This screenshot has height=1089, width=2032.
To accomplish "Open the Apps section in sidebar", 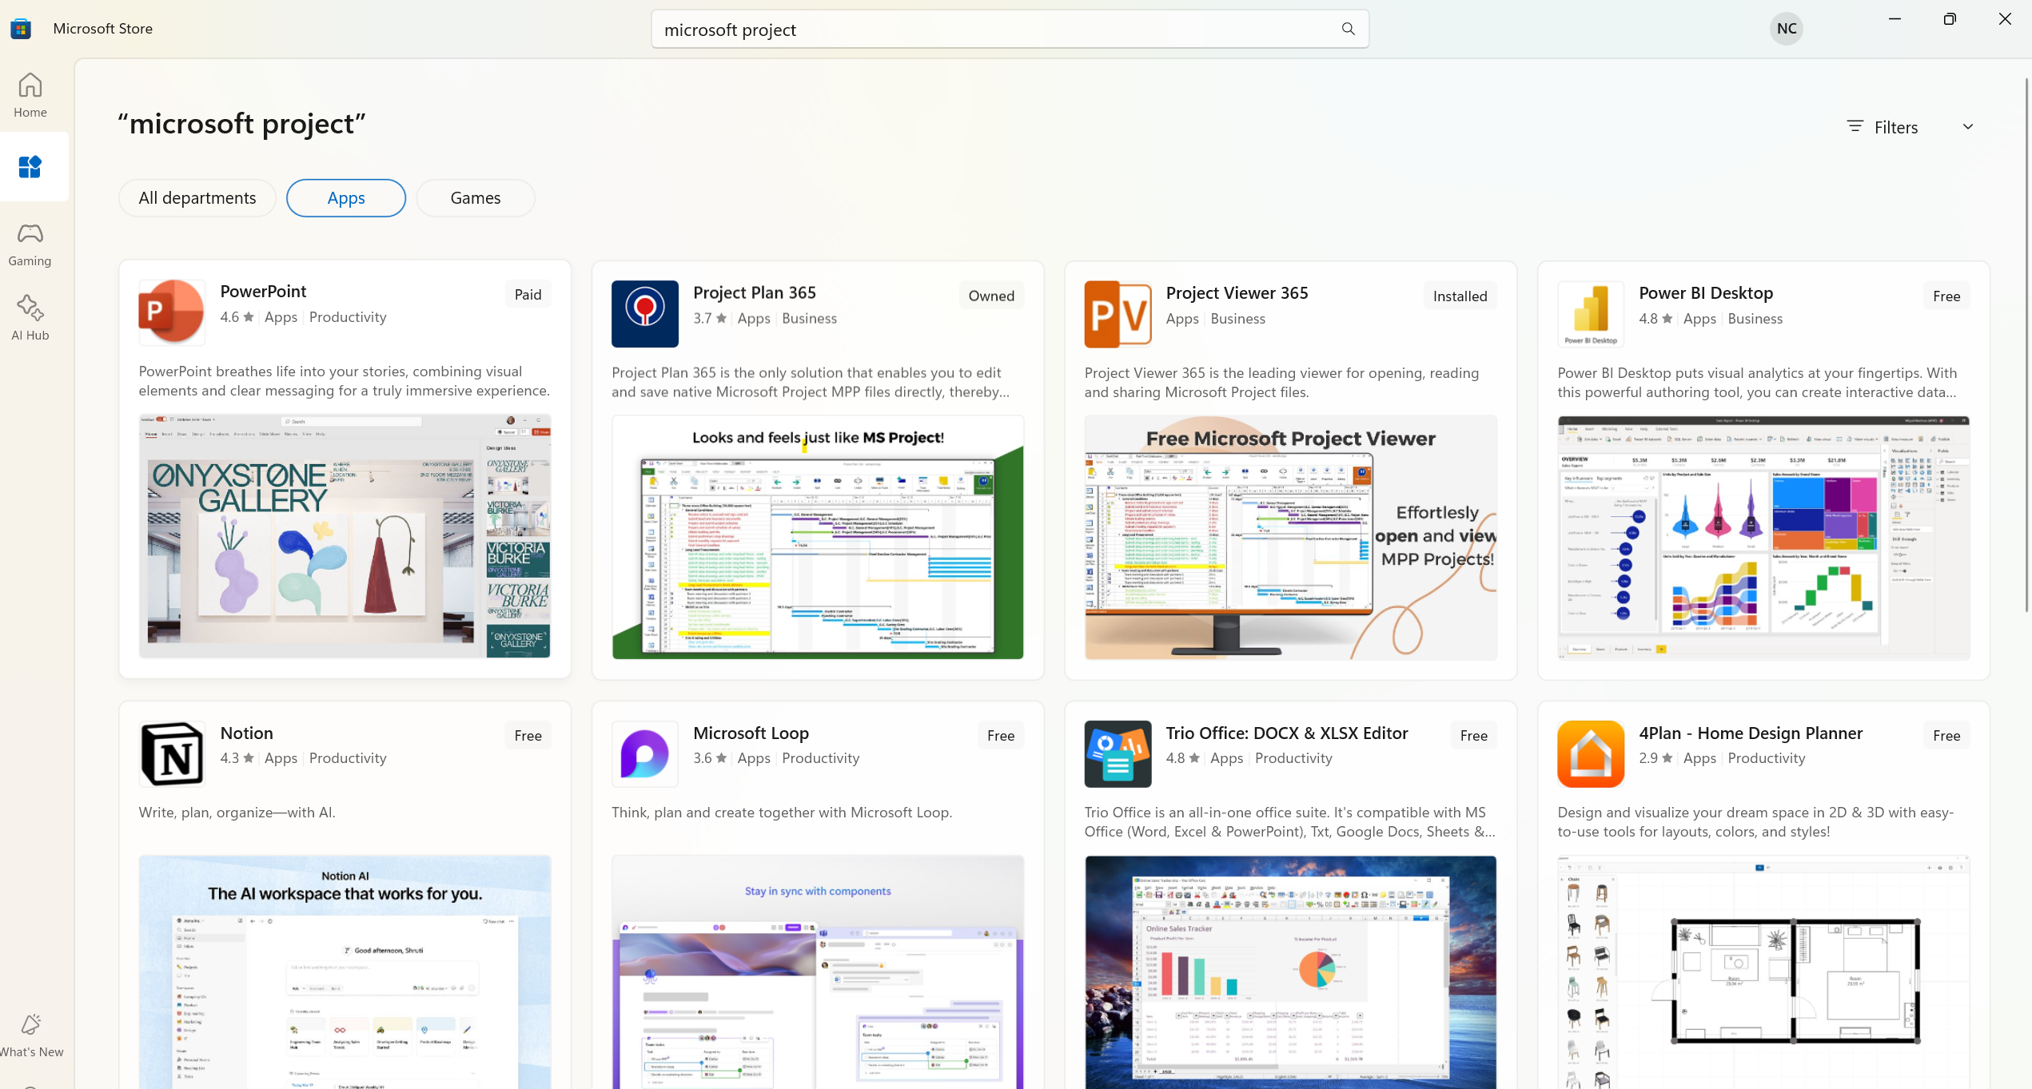I will (x=30, y=167).
